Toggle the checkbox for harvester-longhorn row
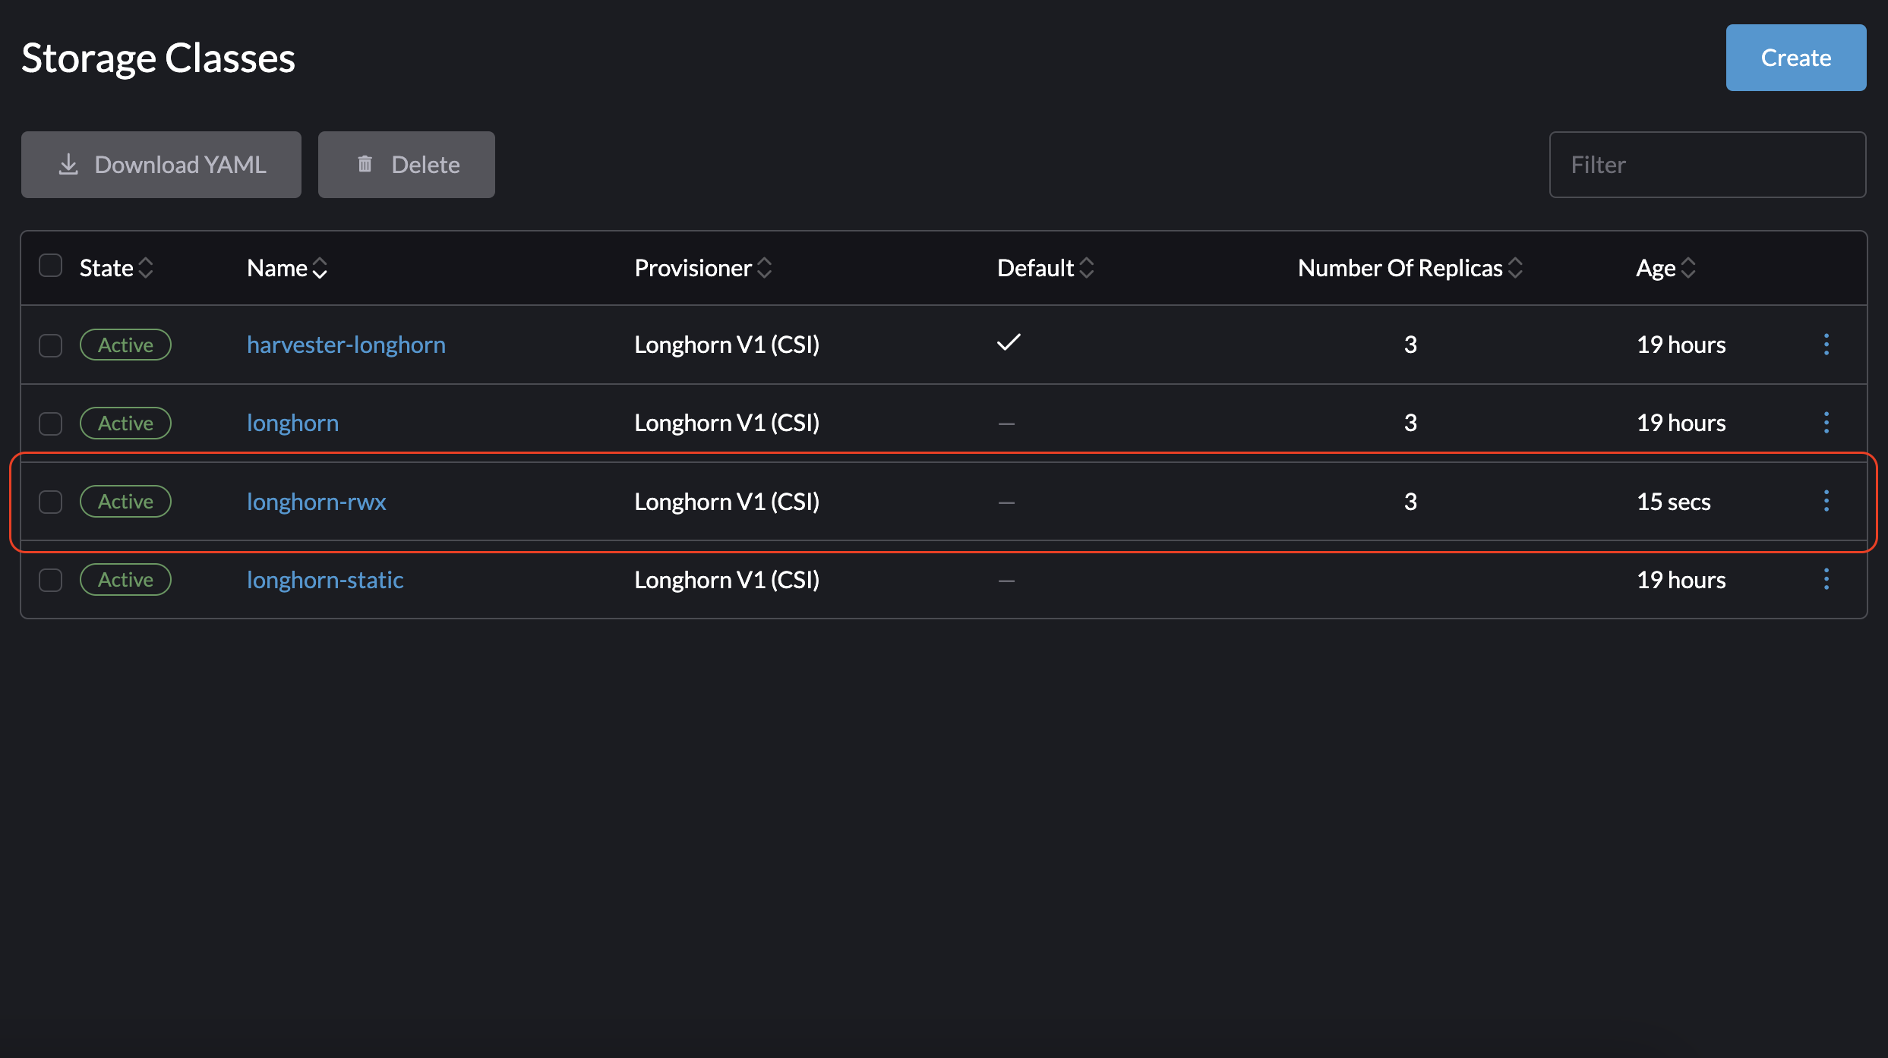The image size is (1888, 1058). tap(51, 344)
